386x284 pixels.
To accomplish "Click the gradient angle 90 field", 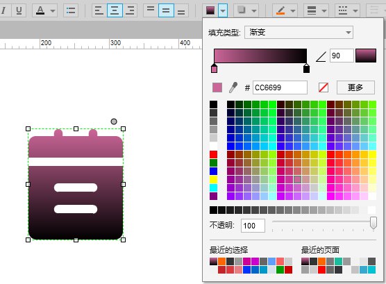I will pyautogui.click(x=342, y=56).
